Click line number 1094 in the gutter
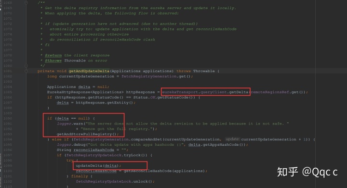Viewport: 347px width, 188px height. point(8,139)
